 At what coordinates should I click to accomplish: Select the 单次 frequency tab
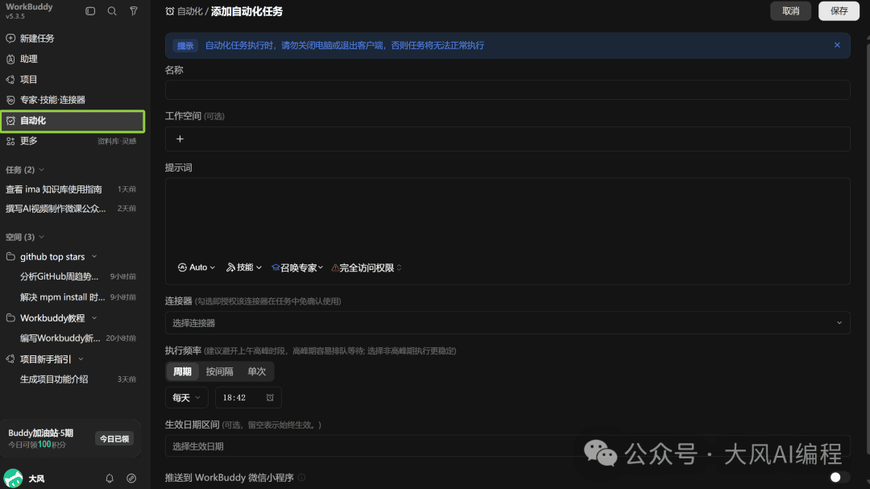point(257,371)
